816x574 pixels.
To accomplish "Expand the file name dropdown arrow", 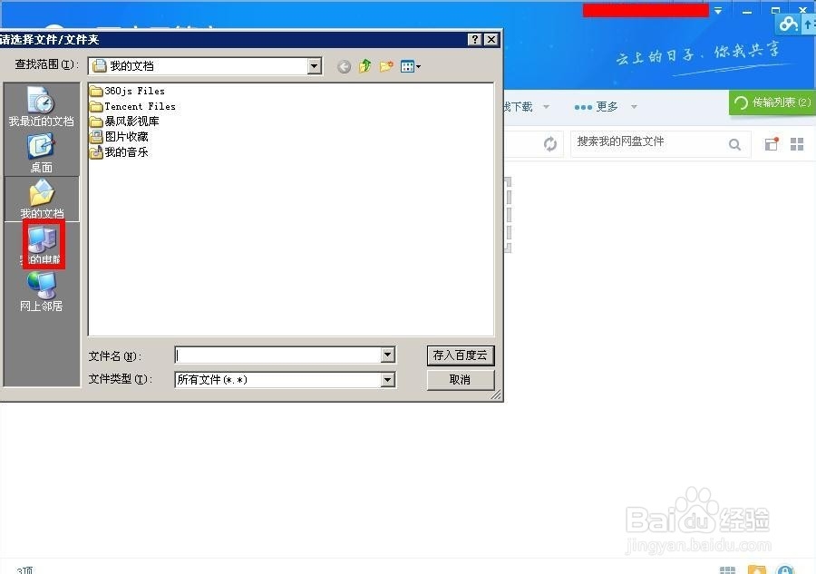I will click(x=386, y=355).
